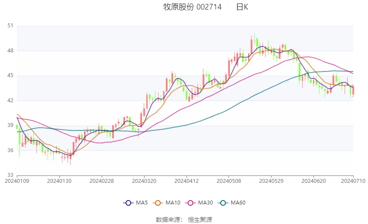Select the 日K period label
Viewport: 368px width, 224px height.
[242, 7]
